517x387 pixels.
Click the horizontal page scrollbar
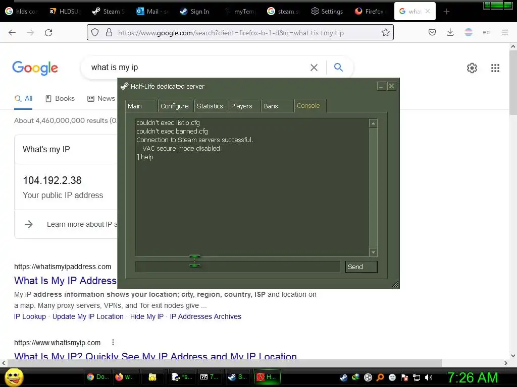tap(224, 363)
